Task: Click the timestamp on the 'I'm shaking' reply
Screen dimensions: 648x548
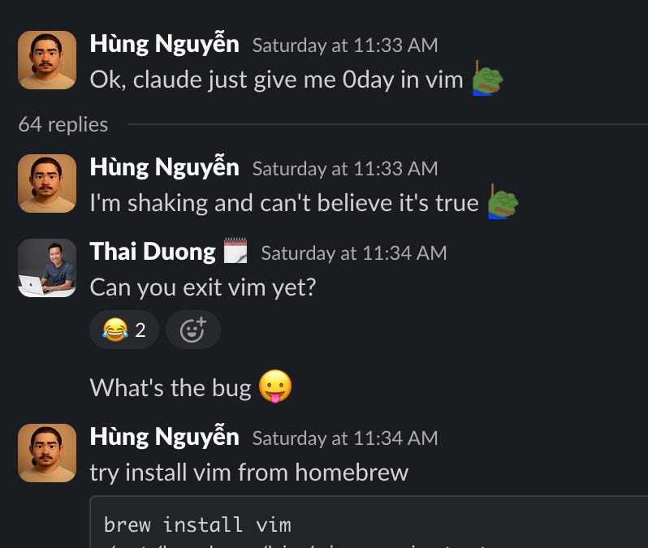Action: (345, 169)
